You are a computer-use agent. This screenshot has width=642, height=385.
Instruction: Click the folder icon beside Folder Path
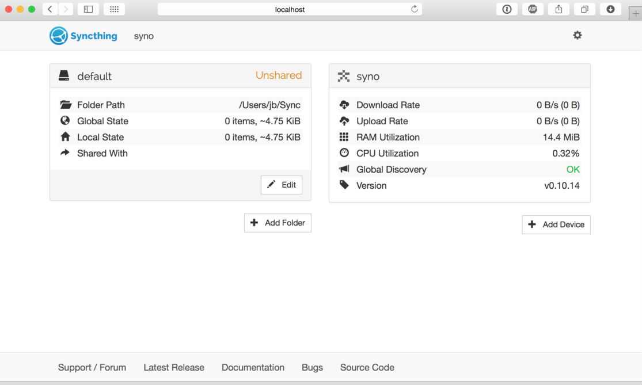coord(64,104)
